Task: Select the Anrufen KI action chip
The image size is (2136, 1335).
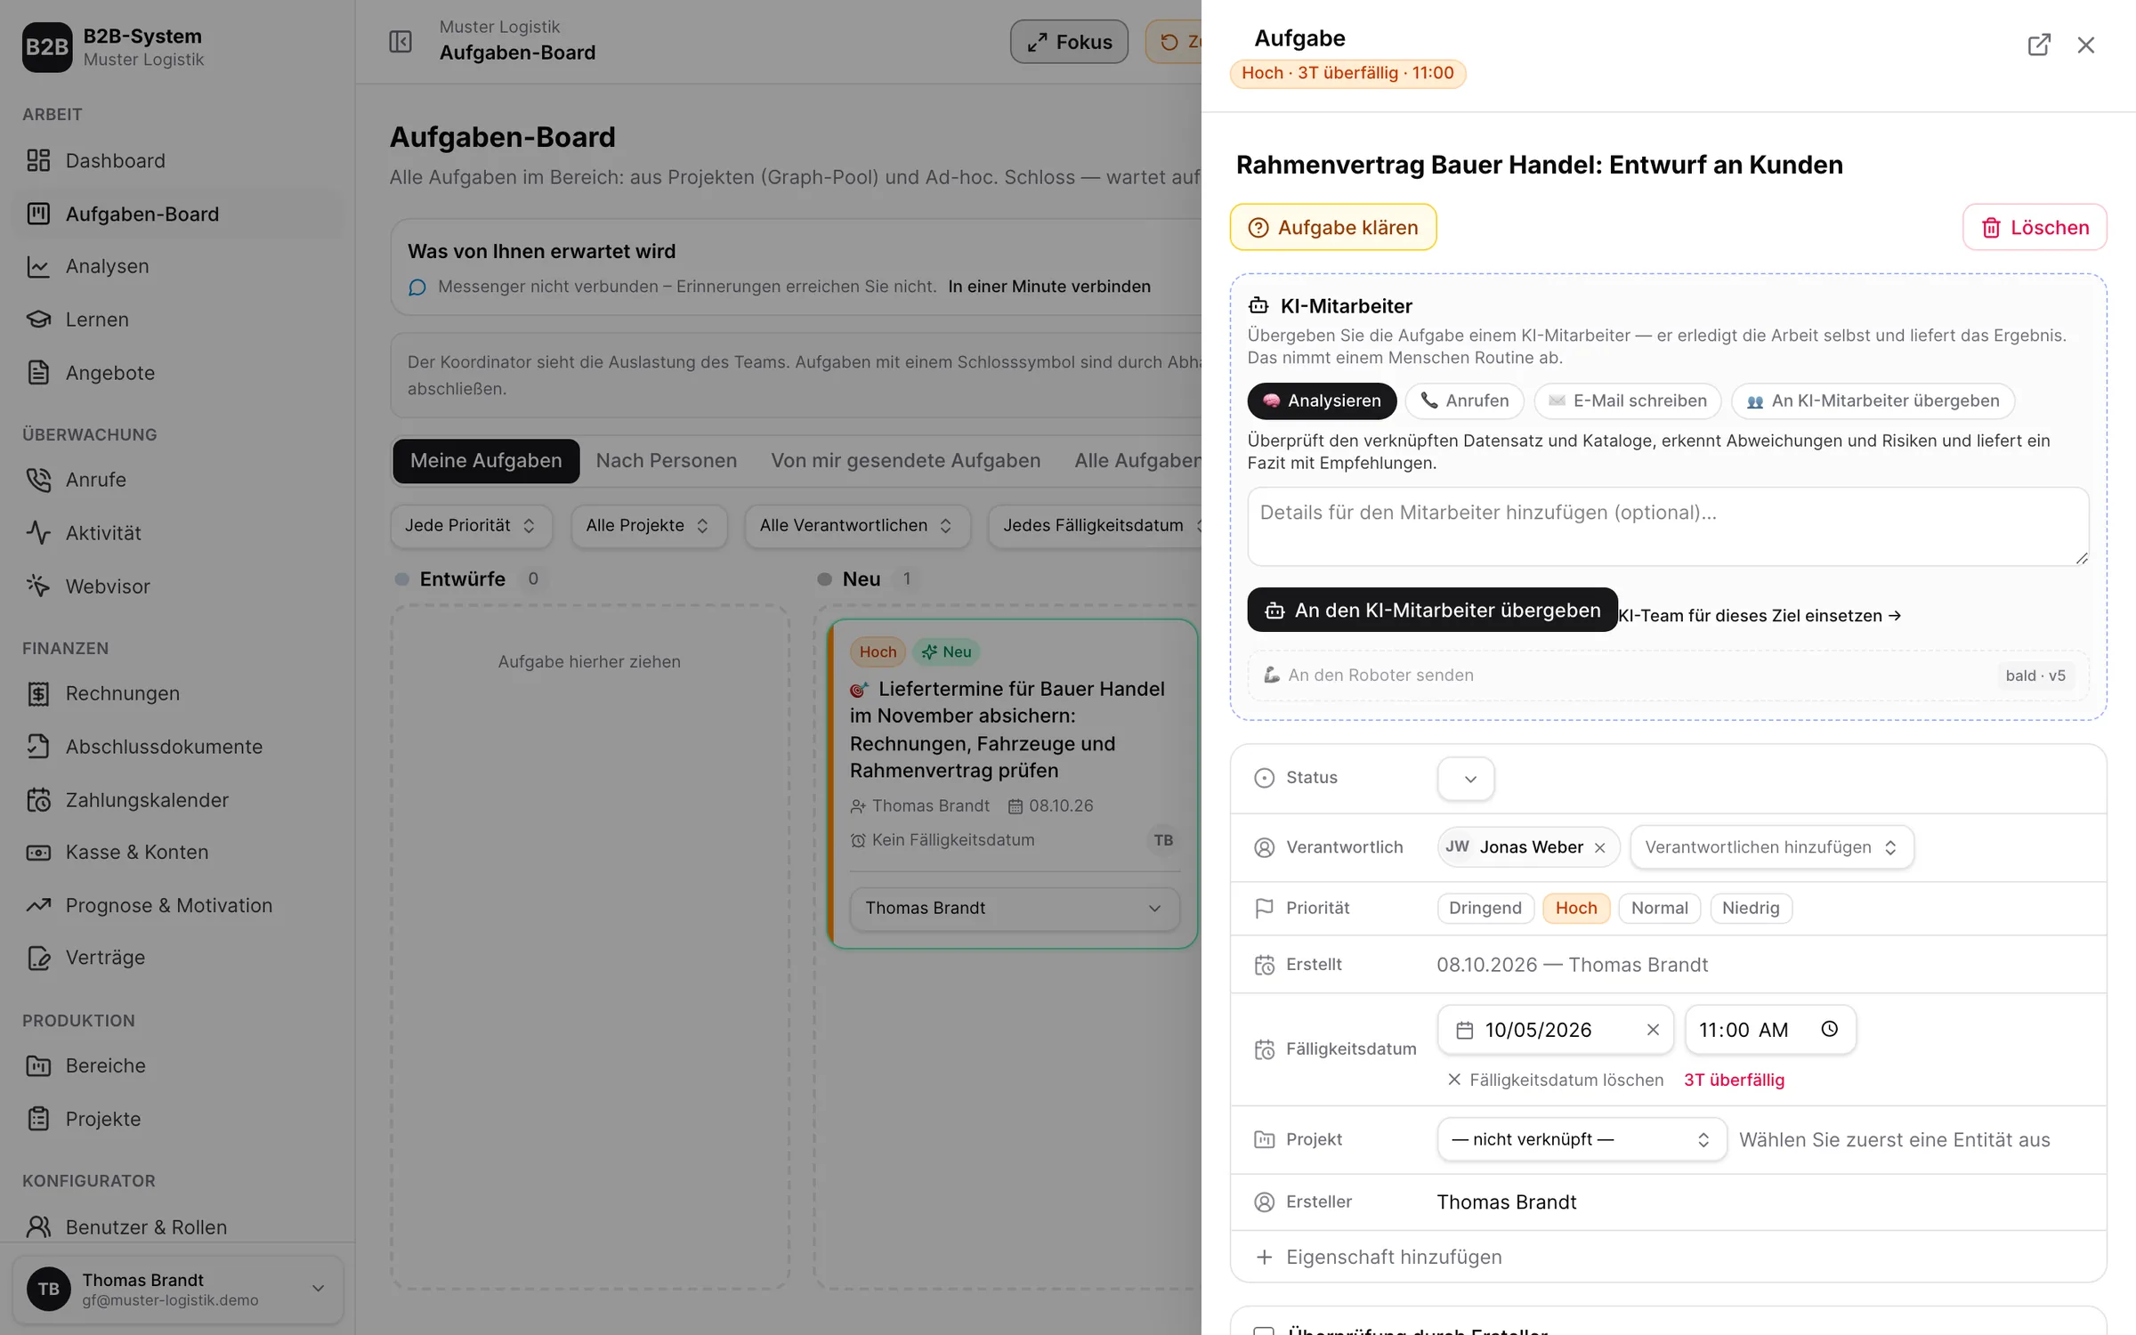Action: click(1464, 400)
